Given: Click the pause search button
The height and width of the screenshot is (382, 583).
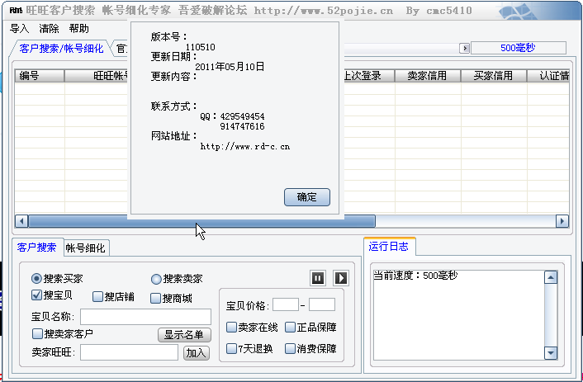Looking at the screenshot, I should [x=318, y=278].
